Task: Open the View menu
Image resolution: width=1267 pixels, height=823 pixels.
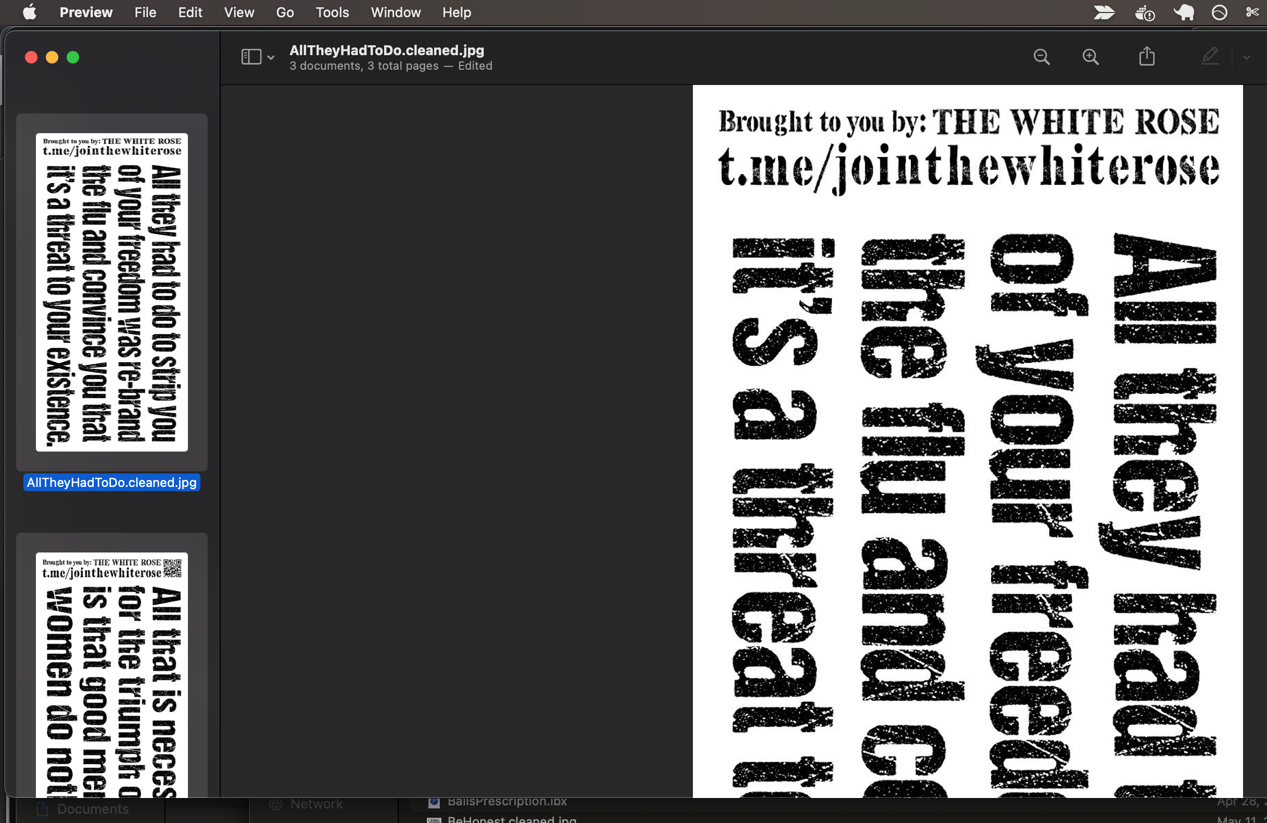Action: [239, 12]
